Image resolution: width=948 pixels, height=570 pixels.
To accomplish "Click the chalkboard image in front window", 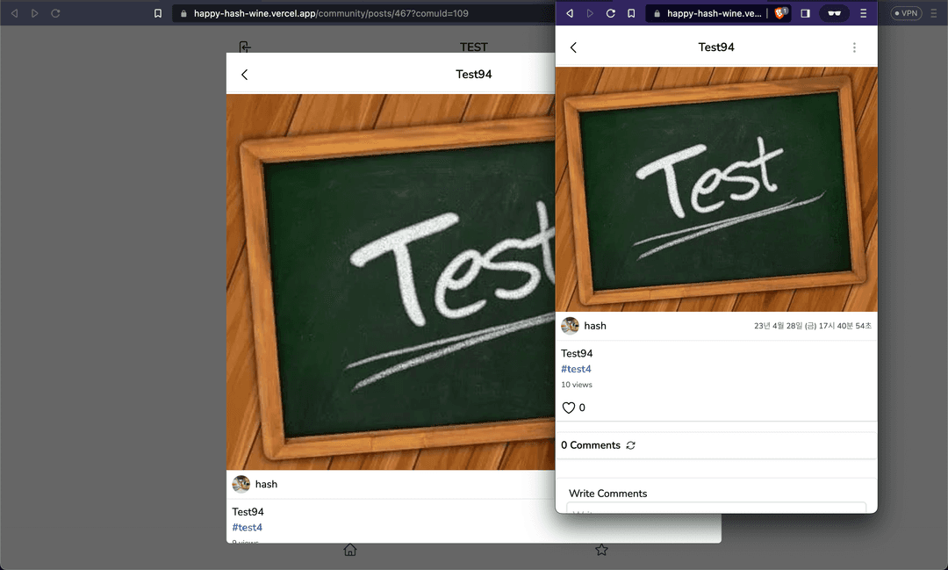I will [x=716, y=190].
